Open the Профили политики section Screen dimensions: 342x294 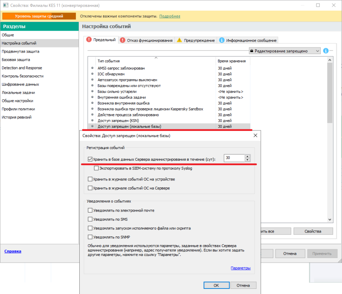click(39, 109)
